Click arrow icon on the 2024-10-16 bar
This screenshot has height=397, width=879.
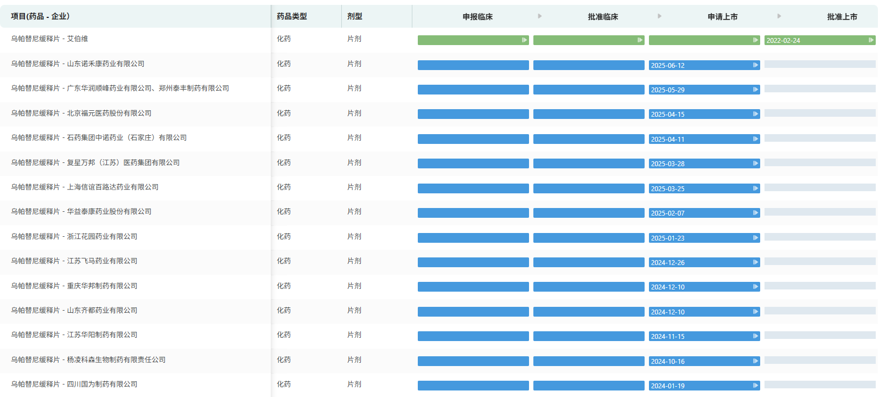coord(755,361)
